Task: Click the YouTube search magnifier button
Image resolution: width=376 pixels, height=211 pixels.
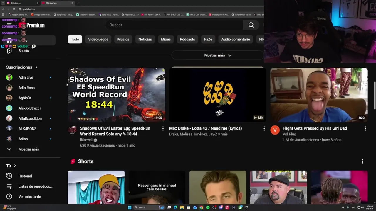Action: [x=251, y=25]
